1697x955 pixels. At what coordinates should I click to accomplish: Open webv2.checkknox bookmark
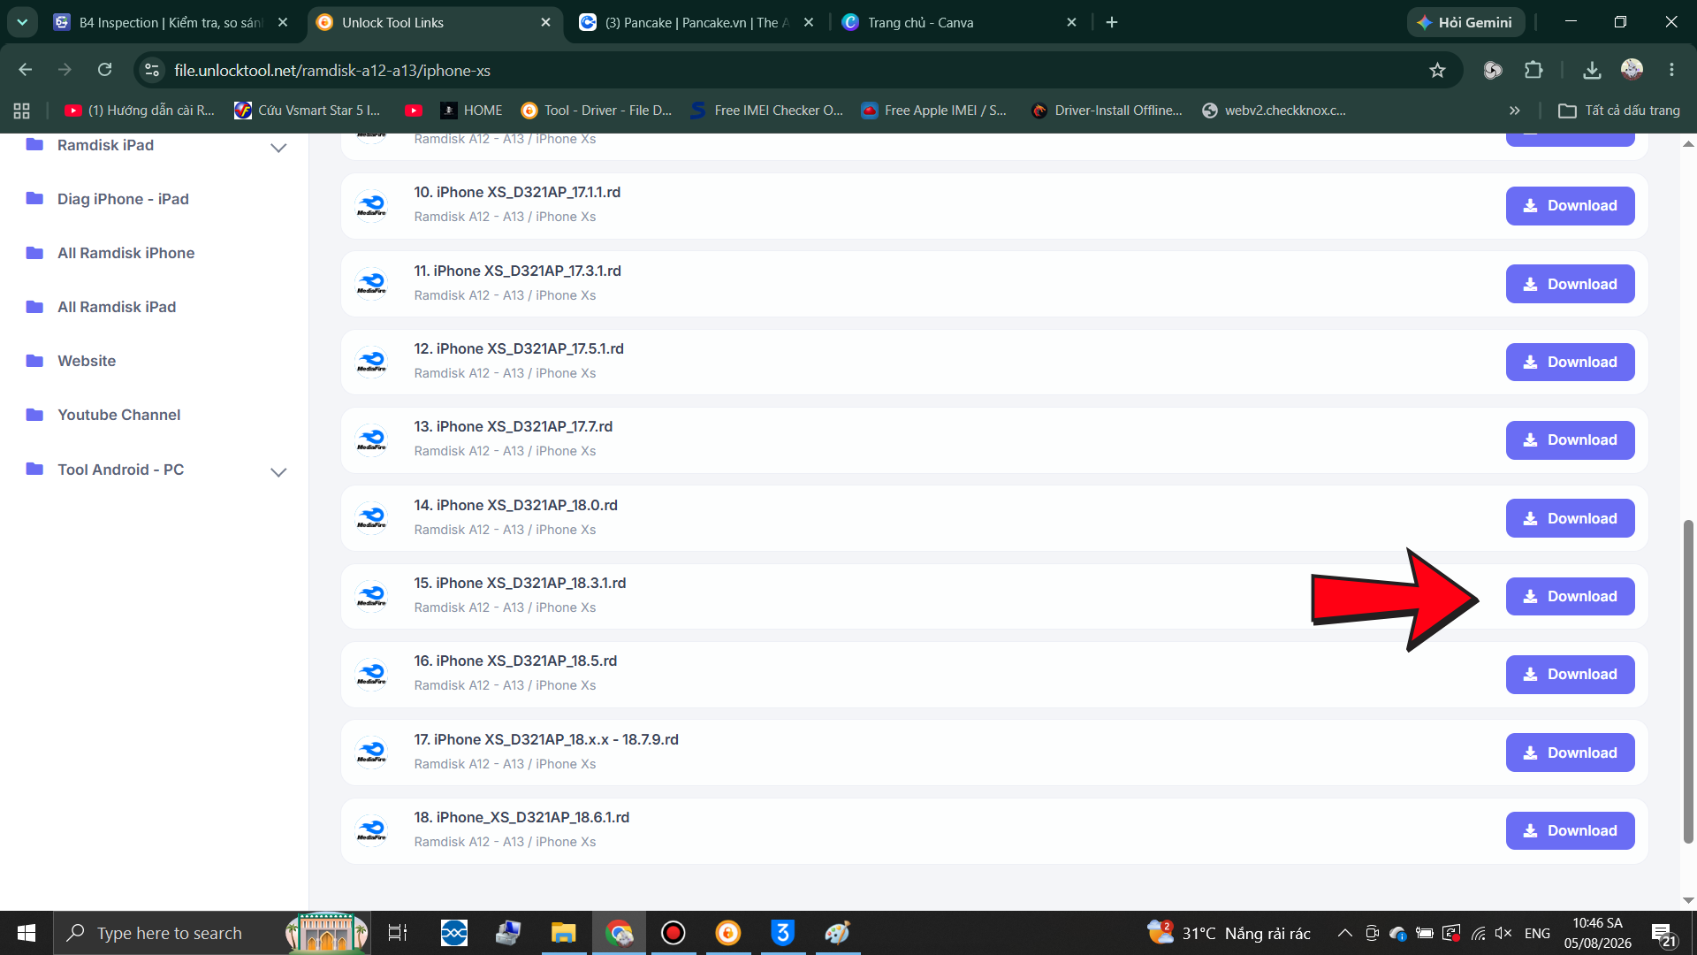[1274, 111]
